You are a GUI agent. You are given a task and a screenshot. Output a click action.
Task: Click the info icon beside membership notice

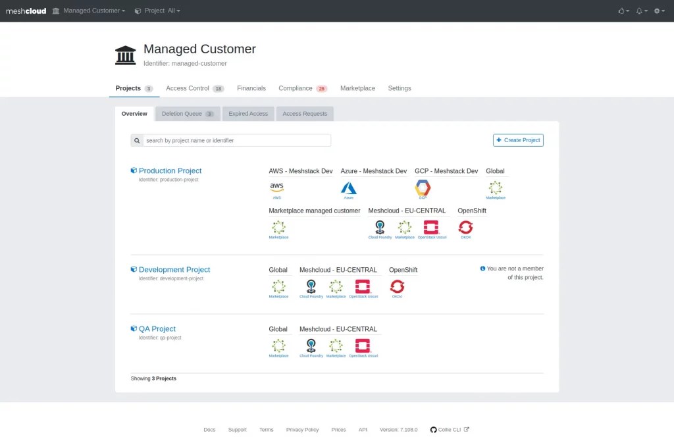tap(482, 269)
